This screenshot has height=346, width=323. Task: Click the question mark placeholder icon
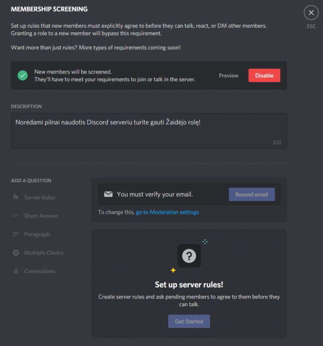pos(189,256)
